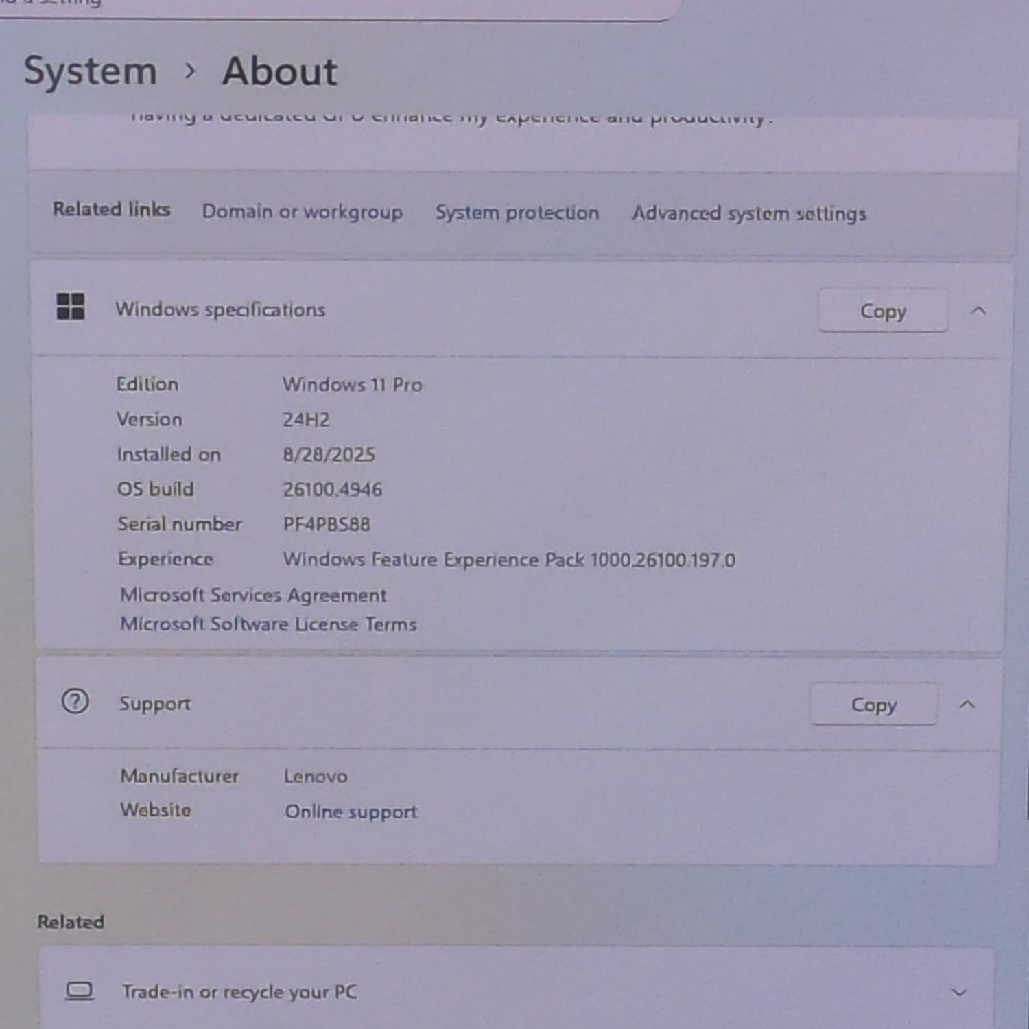Open the Microsoft Services Agreement link
1029x1029 pixels.
coord(253,595)
